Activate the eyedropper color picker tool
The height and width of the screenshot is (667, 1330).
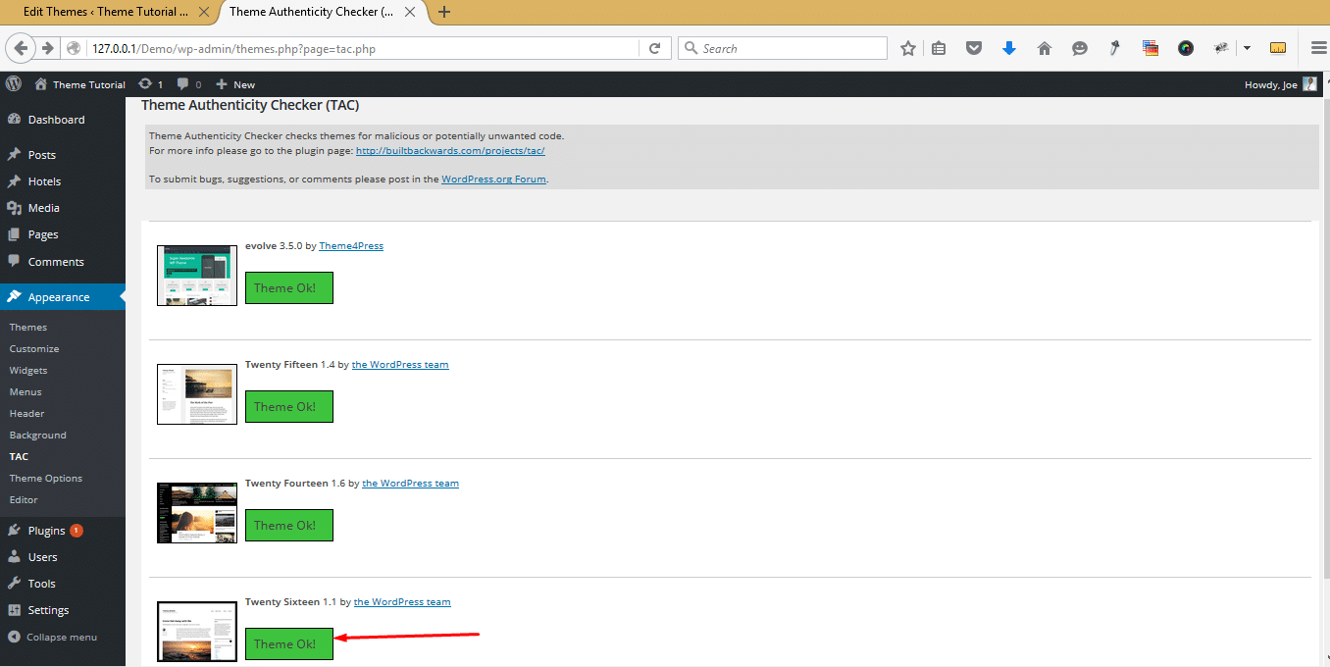coord(1115,48)
